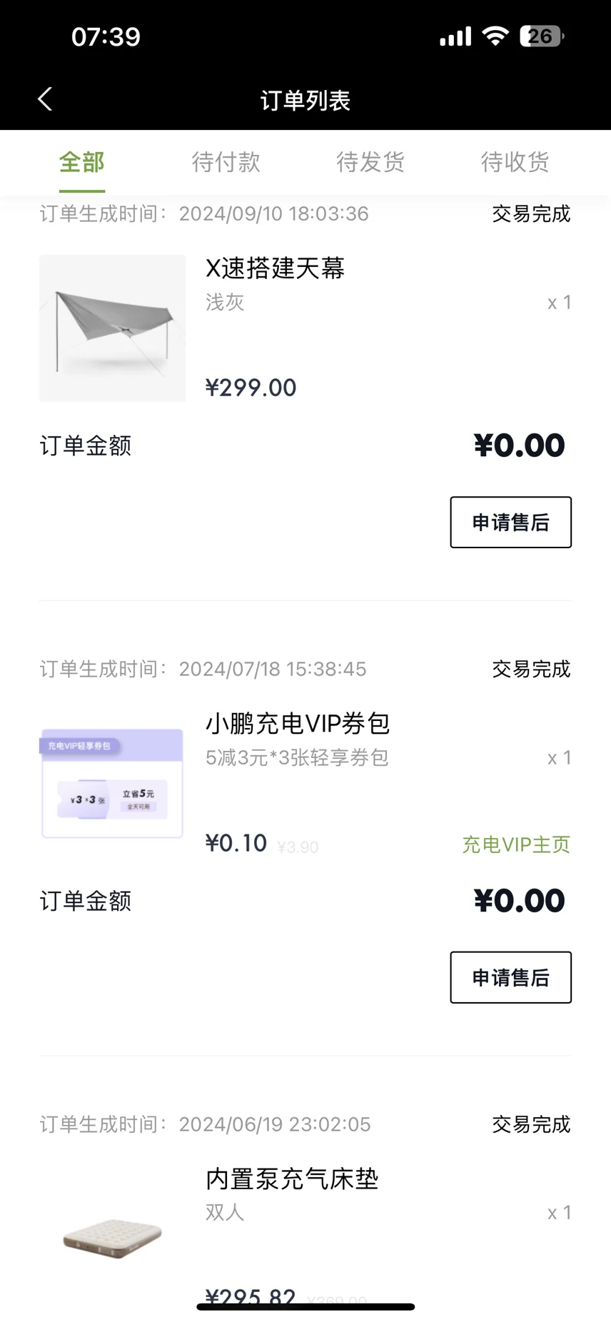This screenshot has width=611, height=1322.
Task: Select the 待收货 tab
Action: tap(515, 163)
